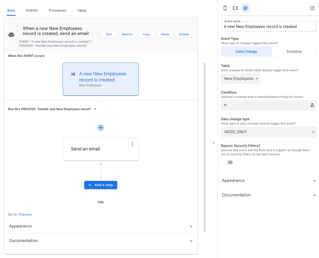The image size is (319, 258).
Task: Open preview in new window icon
Action: [x=312, y=8]
